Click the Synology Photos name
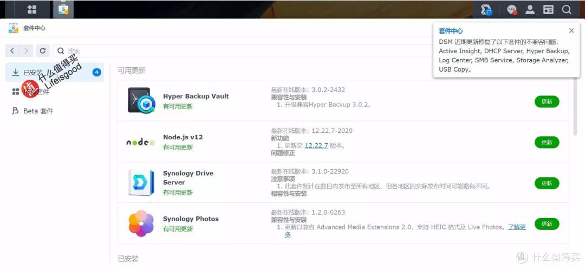This screenshot has width=585, height=269. pos(191,219)
